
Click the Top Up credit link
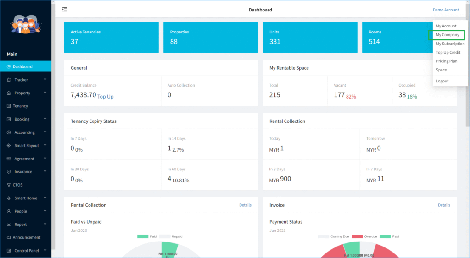pos(105,97)
